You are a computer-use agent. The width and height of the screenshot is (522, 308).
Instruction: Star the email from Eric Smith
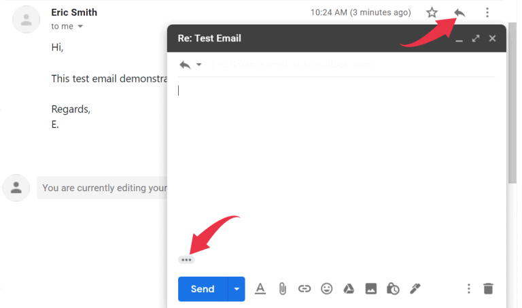tap(432, 12)
